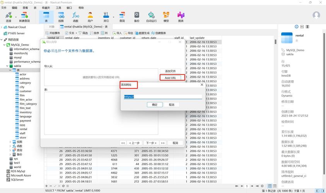Image resolution: width=326 pixels, height=193 pixels.
Task: Click 导入 (import) in the table toolbar
Action: pos(117,33)
